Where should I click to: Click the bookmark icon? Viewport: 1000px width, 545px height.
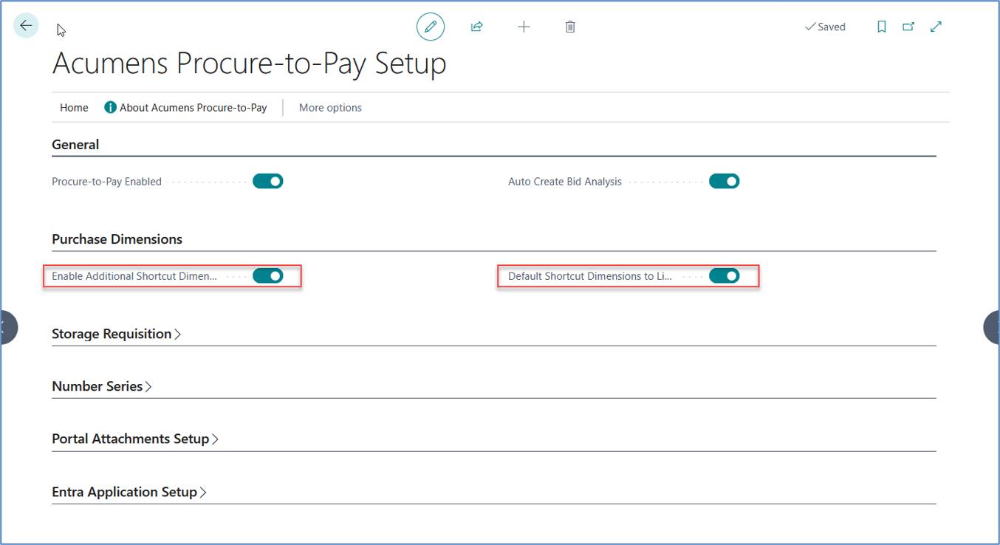click(881, 27)
